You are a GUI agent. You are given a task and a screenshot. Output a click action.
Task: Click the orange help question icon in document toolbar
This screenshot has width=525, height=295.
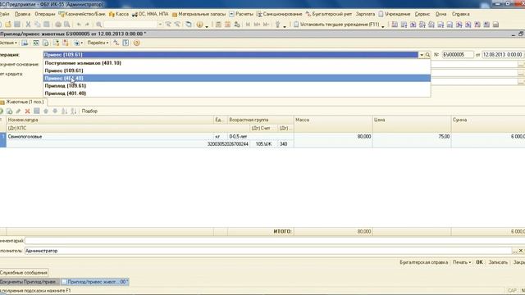136,43
